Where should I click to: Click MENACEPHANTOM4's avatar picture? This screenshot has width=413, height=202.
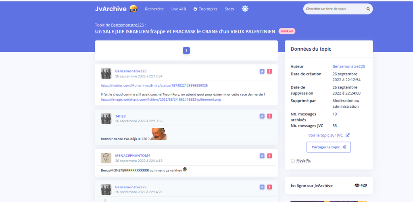tap(106, 158)
